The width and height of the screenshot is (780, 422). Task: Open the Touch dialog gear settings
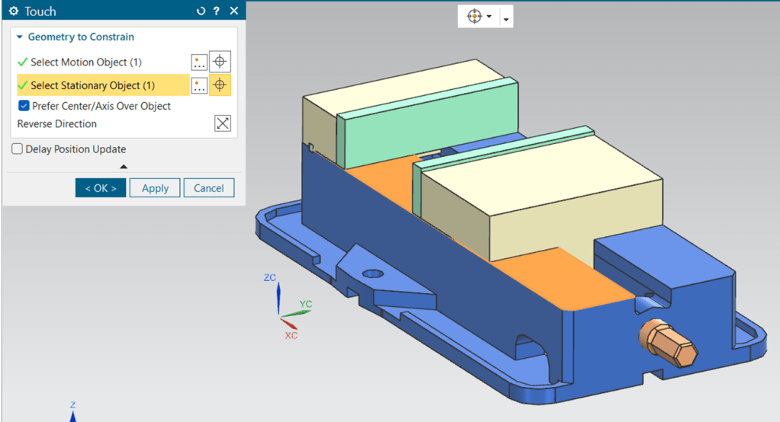[x=13, y=11]
